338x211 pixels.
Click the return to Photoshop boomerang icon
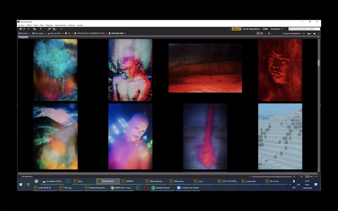tap(41, 29)
